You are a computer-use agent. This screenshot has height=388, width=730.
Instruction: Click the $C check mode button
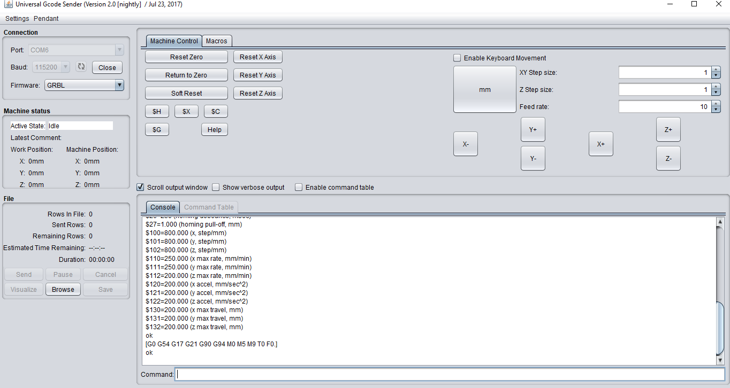(x=216, y=111)
